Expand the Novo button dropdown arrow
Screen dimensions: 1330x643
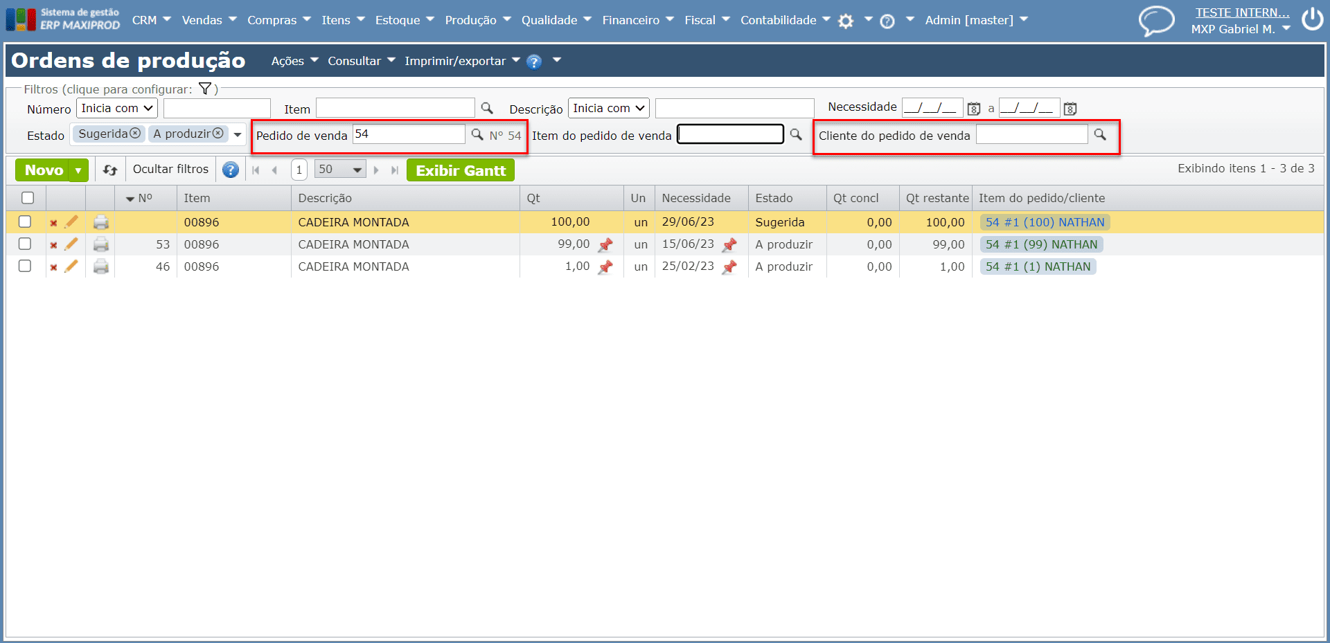78,170
